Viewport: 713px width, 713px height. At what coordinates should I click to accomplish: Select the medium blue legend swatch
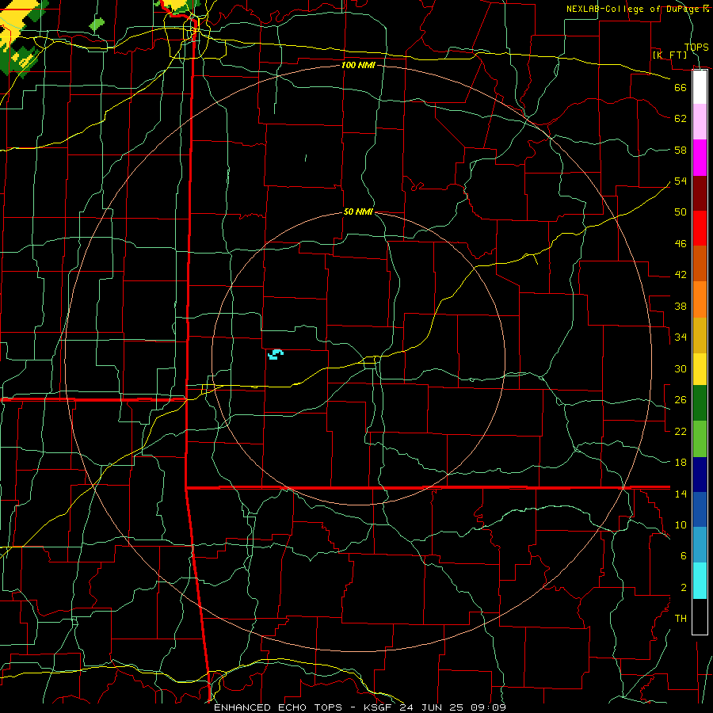[x=700, y=509]
